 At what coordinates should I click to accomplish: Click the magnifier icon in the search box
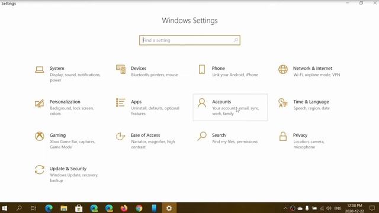pos(236,40)
